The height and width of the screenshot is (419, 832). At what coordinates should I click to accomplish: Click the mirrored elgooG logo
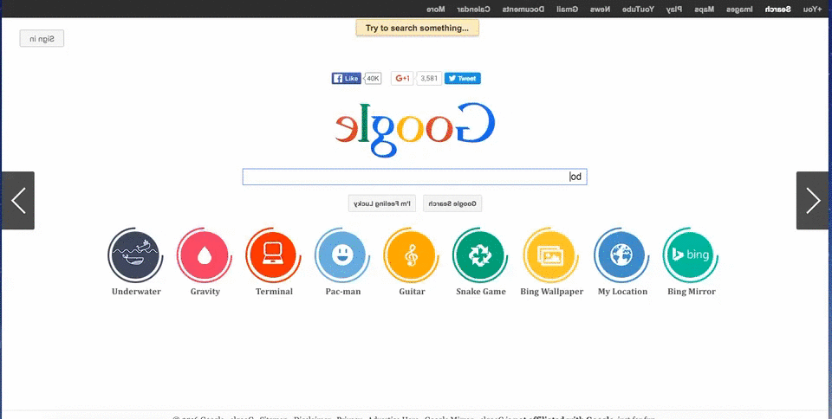[415, 129]
